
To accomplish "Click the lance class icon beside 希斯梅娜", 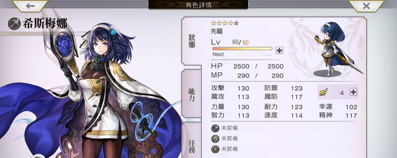I will point(14,24).
